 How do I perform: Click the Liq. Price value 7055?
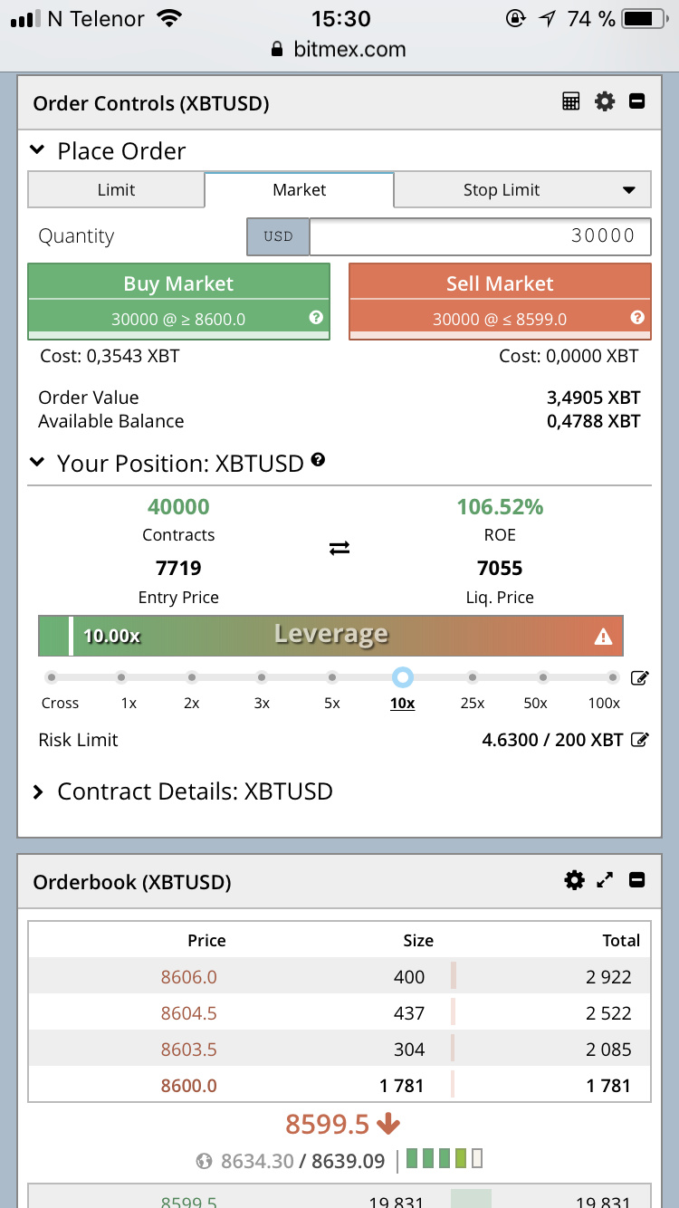click(500, 569)
